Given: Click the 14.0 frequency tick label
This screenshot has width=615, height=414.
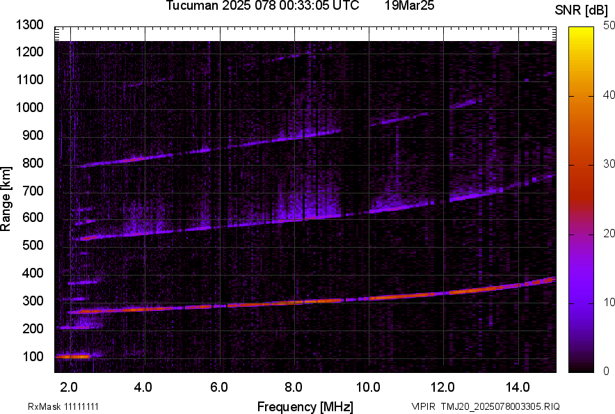Looking at the screenshot, I should (518, 386).
